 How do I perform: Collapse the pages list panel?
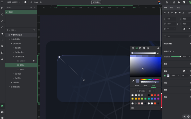point(34,7)
